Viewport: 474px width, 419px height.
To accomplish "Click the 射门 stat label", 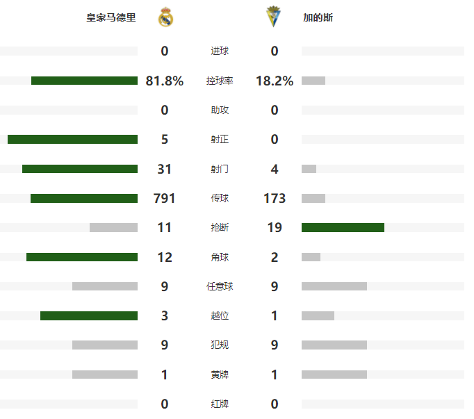I will click(x=220, y=169).
